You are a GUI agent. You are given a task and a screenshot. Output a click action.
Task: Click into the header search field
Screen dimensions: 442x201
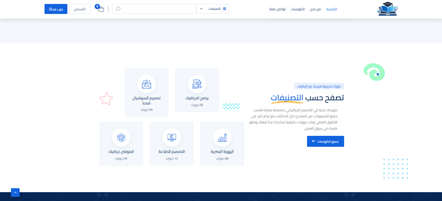click(154, 9)
